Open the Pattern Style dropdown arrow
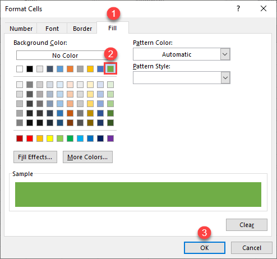The image size is (277, 259). click(x=225, y=78)
